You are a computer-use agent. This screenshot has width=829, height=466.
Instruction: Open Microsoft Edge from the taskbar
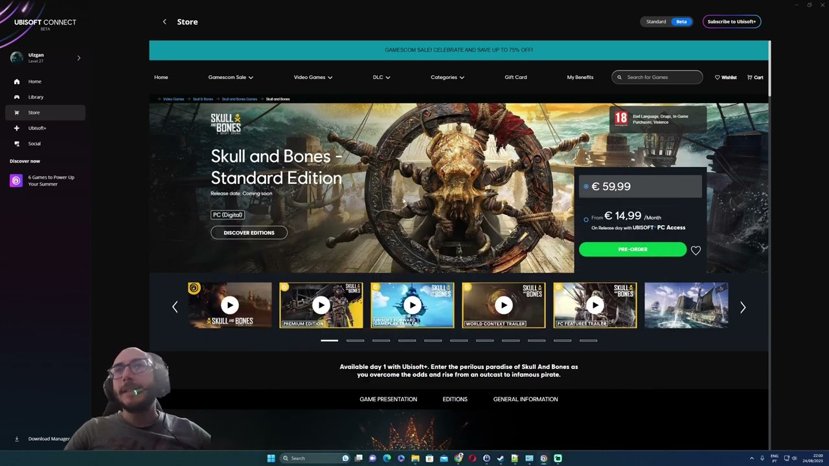coord(387,458)
